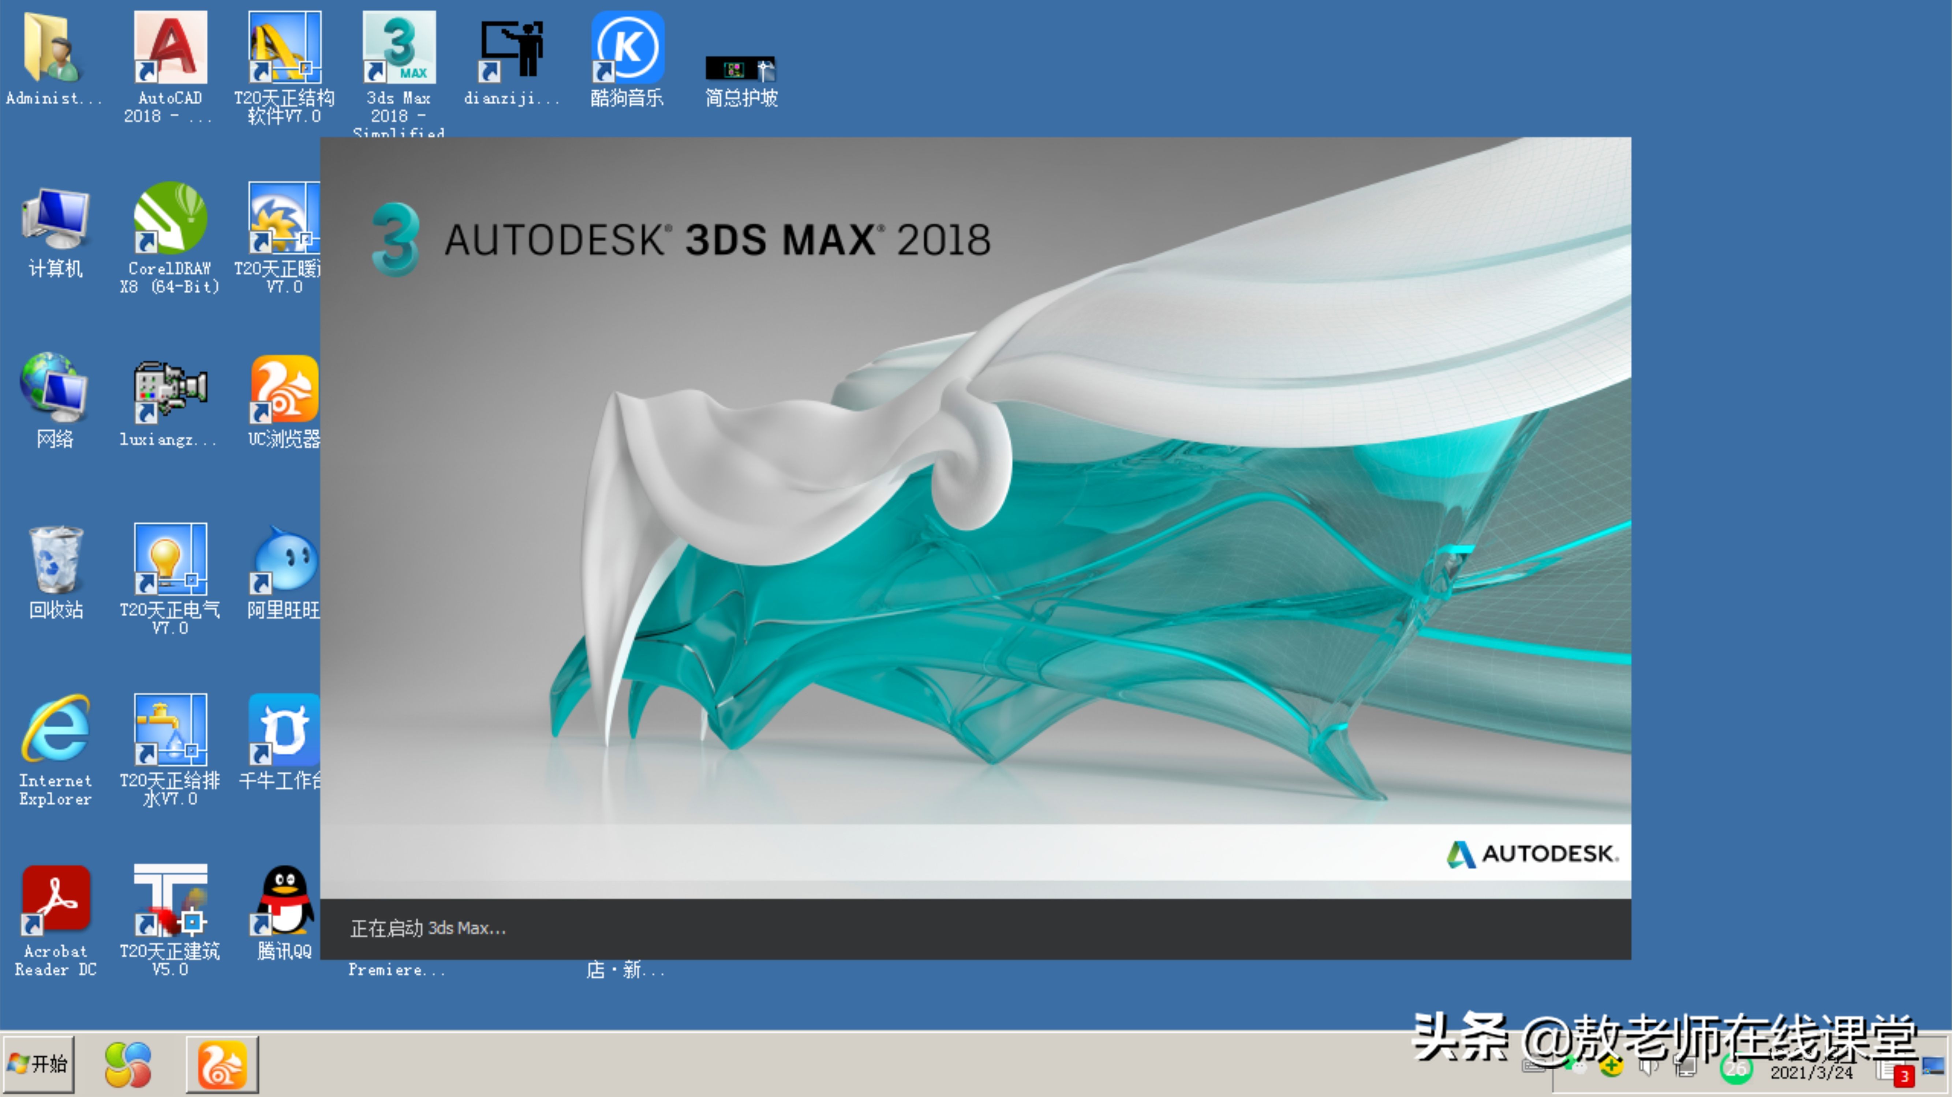Open T20天正电气 V7.0 shortcut
The height and width of the screenshot is (1097, 1952).
pyautogui.click(x=170, y=564)
